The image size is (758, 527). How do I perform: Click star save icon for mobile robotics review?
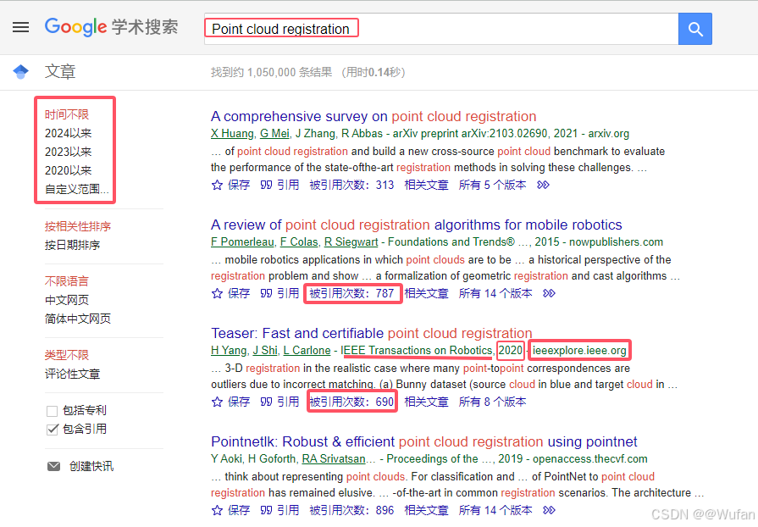(x=217, y=293)
